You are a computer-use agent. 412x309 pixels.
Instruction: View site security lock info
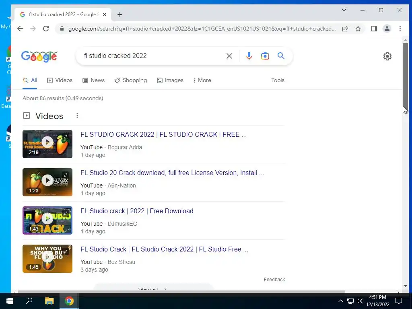(x=62, y=29)
